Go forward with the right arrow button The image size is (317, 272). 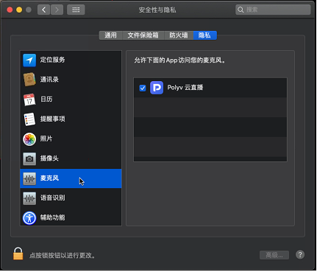coord(57,10)
